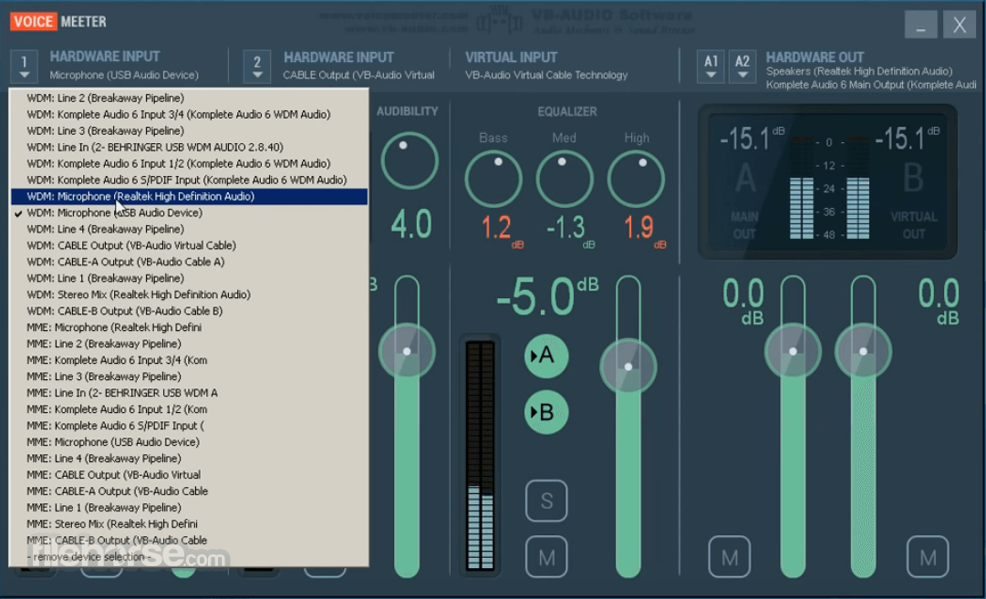
Task: Toggle Solo on the virtual input
Action: tap(546, 501)
